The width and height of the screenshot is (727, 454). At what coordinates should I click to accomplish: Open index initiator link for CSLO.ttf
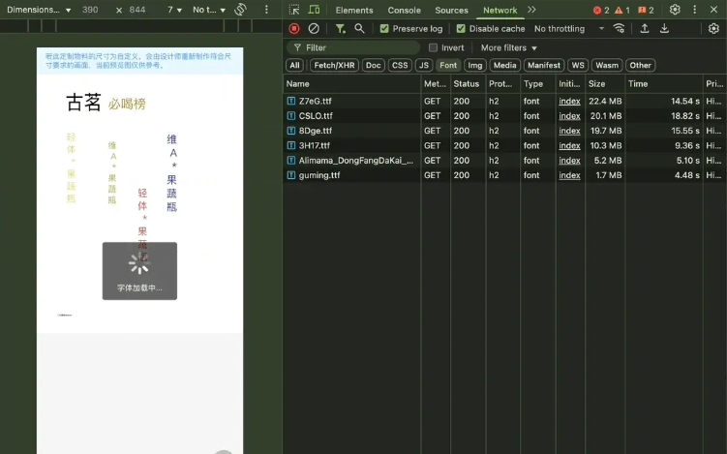click(x=569, y=116)
